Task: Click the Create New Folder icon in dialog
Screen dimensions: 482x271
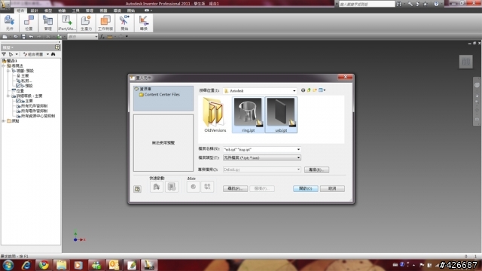Action: point(315,90)
